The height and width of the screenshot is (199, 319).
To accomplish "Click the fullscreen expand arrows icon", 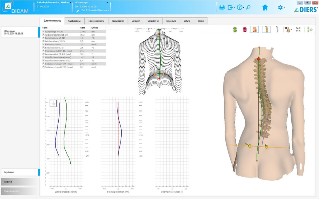I will (298, 30).
